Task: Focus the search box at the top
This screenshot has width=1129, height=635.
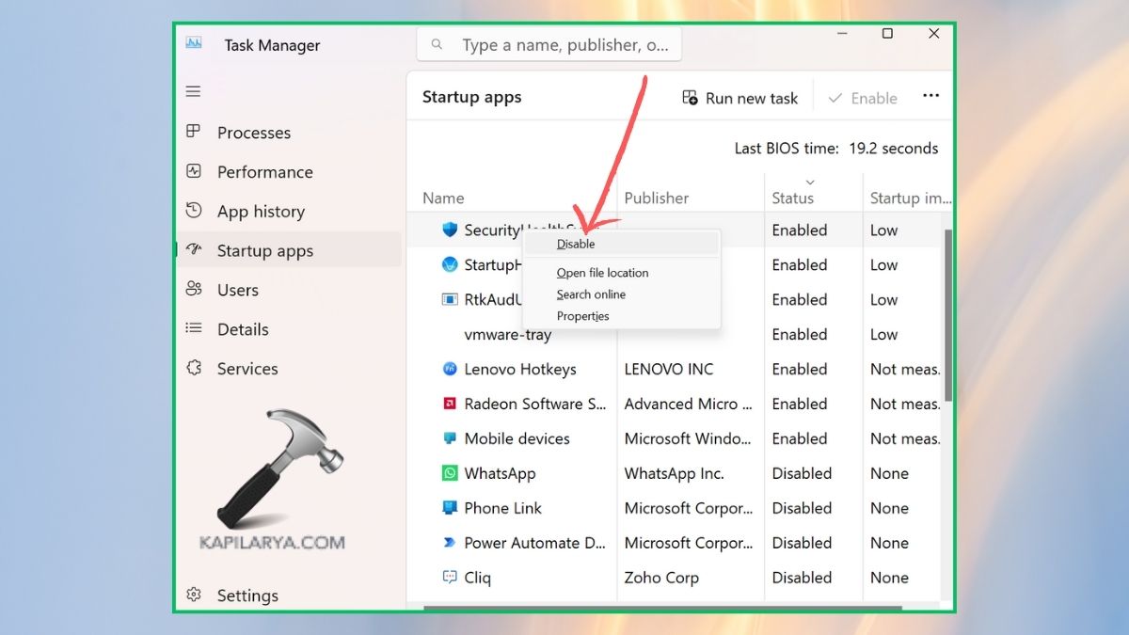Action: tap(549, 44)
